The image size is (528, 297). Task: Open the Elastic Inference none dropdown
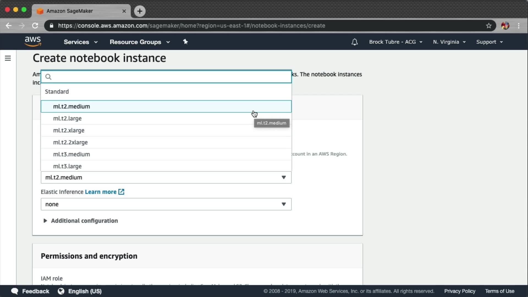[166, 204]
